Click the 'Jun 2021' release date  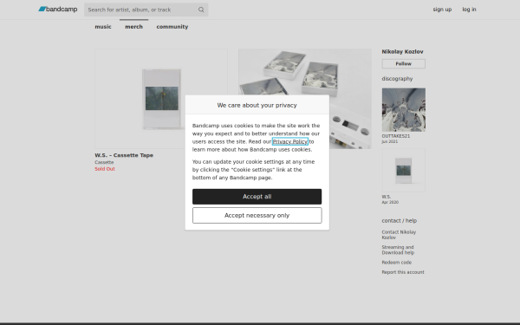point(390,141)
